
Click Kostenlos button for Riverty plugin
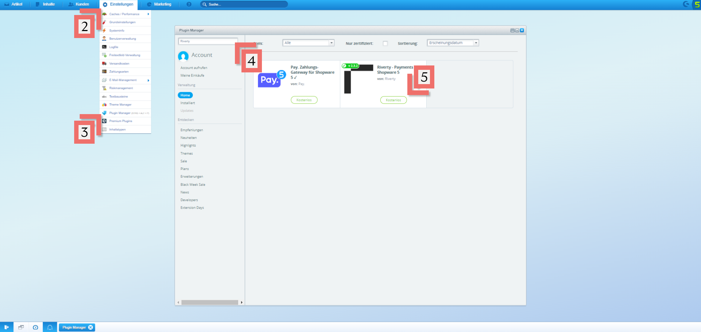click(x=393, y=100)
